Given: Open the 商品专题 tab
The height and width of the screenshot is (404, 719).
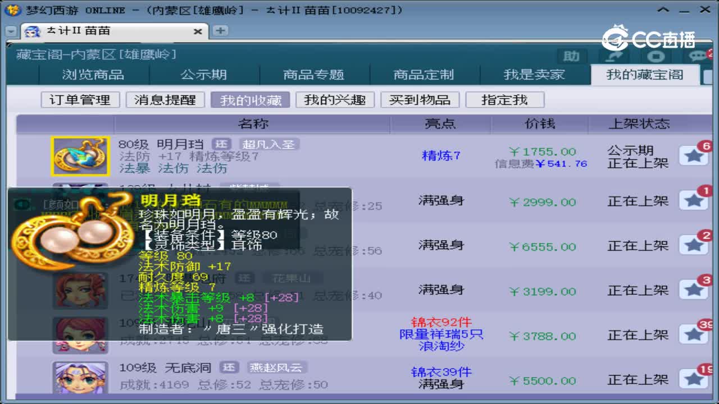Looking at the screenshot, I should click(313, 75).
